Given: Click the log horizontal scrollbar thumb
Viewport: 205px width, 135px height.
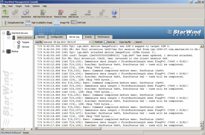Looking at the screenshot, I should tap(69, 128).
